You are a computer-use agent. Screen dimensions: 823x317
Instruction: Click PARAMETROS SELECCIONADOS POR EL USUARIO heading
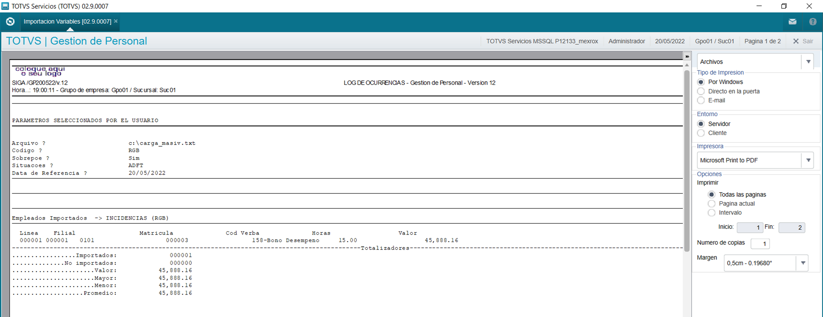coord(85,120)
